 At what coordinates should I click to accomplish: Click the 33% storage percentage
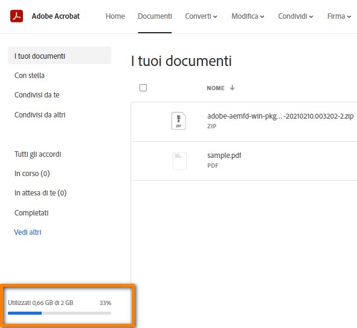(105, 303)
